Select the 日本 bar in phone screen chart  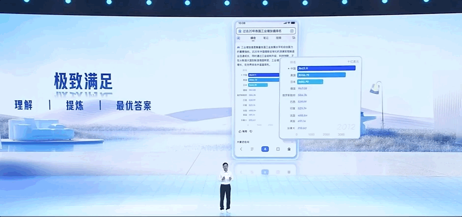258,85
